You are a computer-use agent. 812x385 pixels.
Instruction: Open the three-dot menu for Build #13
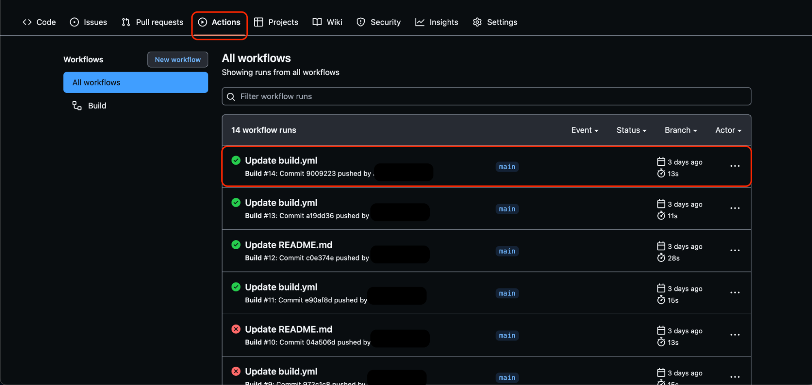coord(735,208)
